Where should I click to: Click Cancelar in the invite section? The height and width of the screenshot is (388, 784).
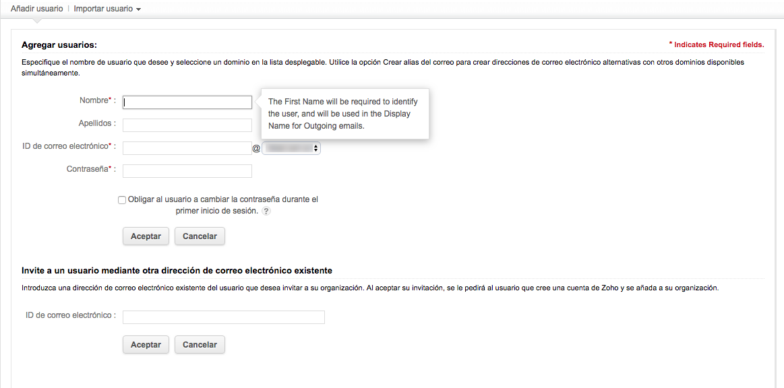tap(200, 345)
